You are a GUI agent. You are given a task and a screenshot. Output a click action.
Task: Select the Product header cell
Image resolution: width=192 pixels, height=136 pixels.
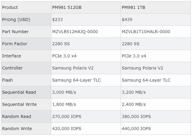(10, 7)
